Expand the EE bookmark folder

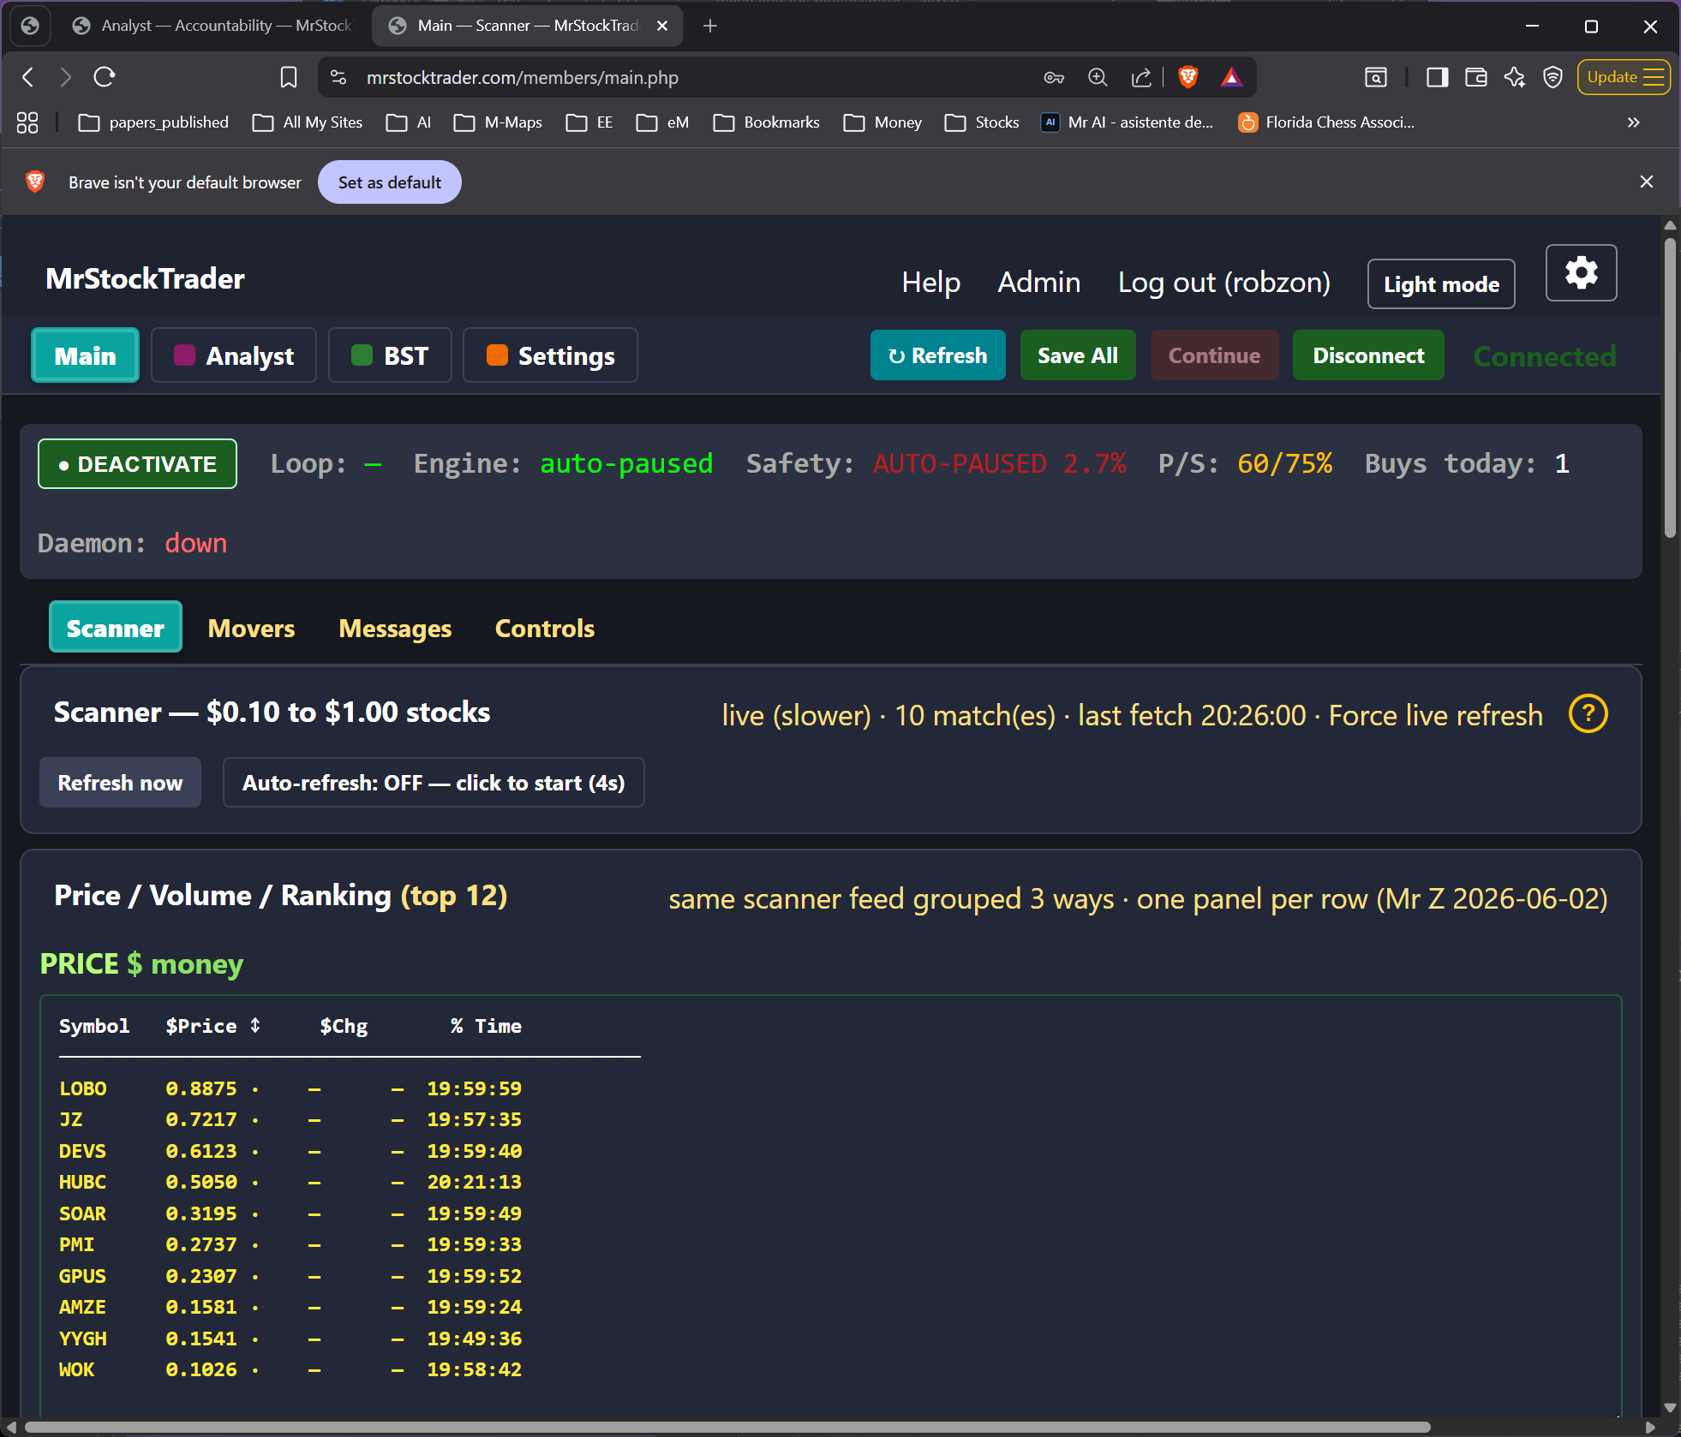589,122
